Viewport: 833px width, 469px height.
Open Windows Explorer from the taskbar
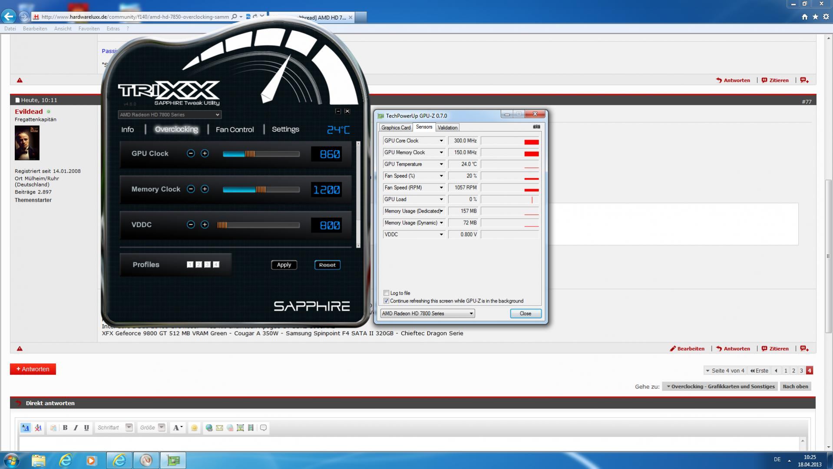pyautogui.click(x=38, y=460)
